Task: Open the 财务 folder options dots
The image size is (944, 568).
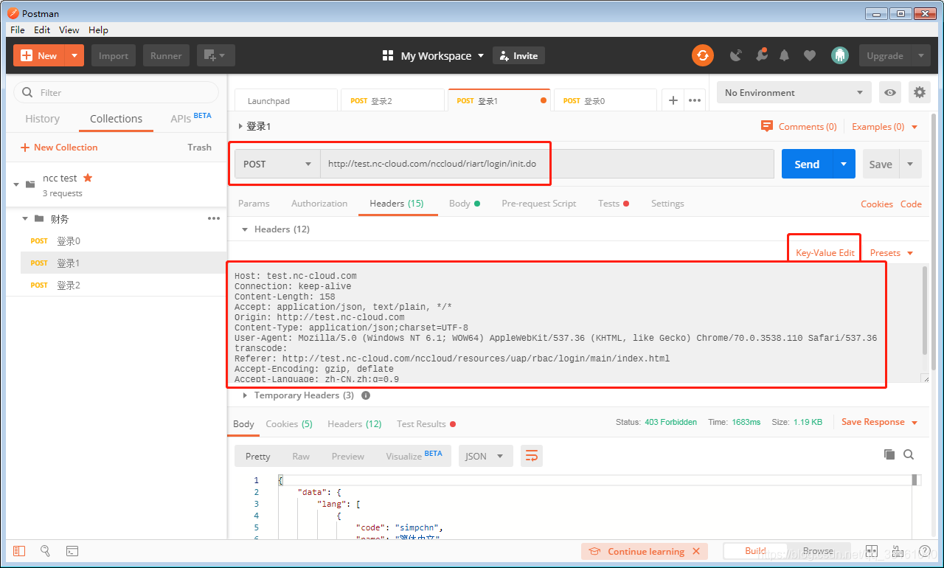Action: [x=214, y=218]
